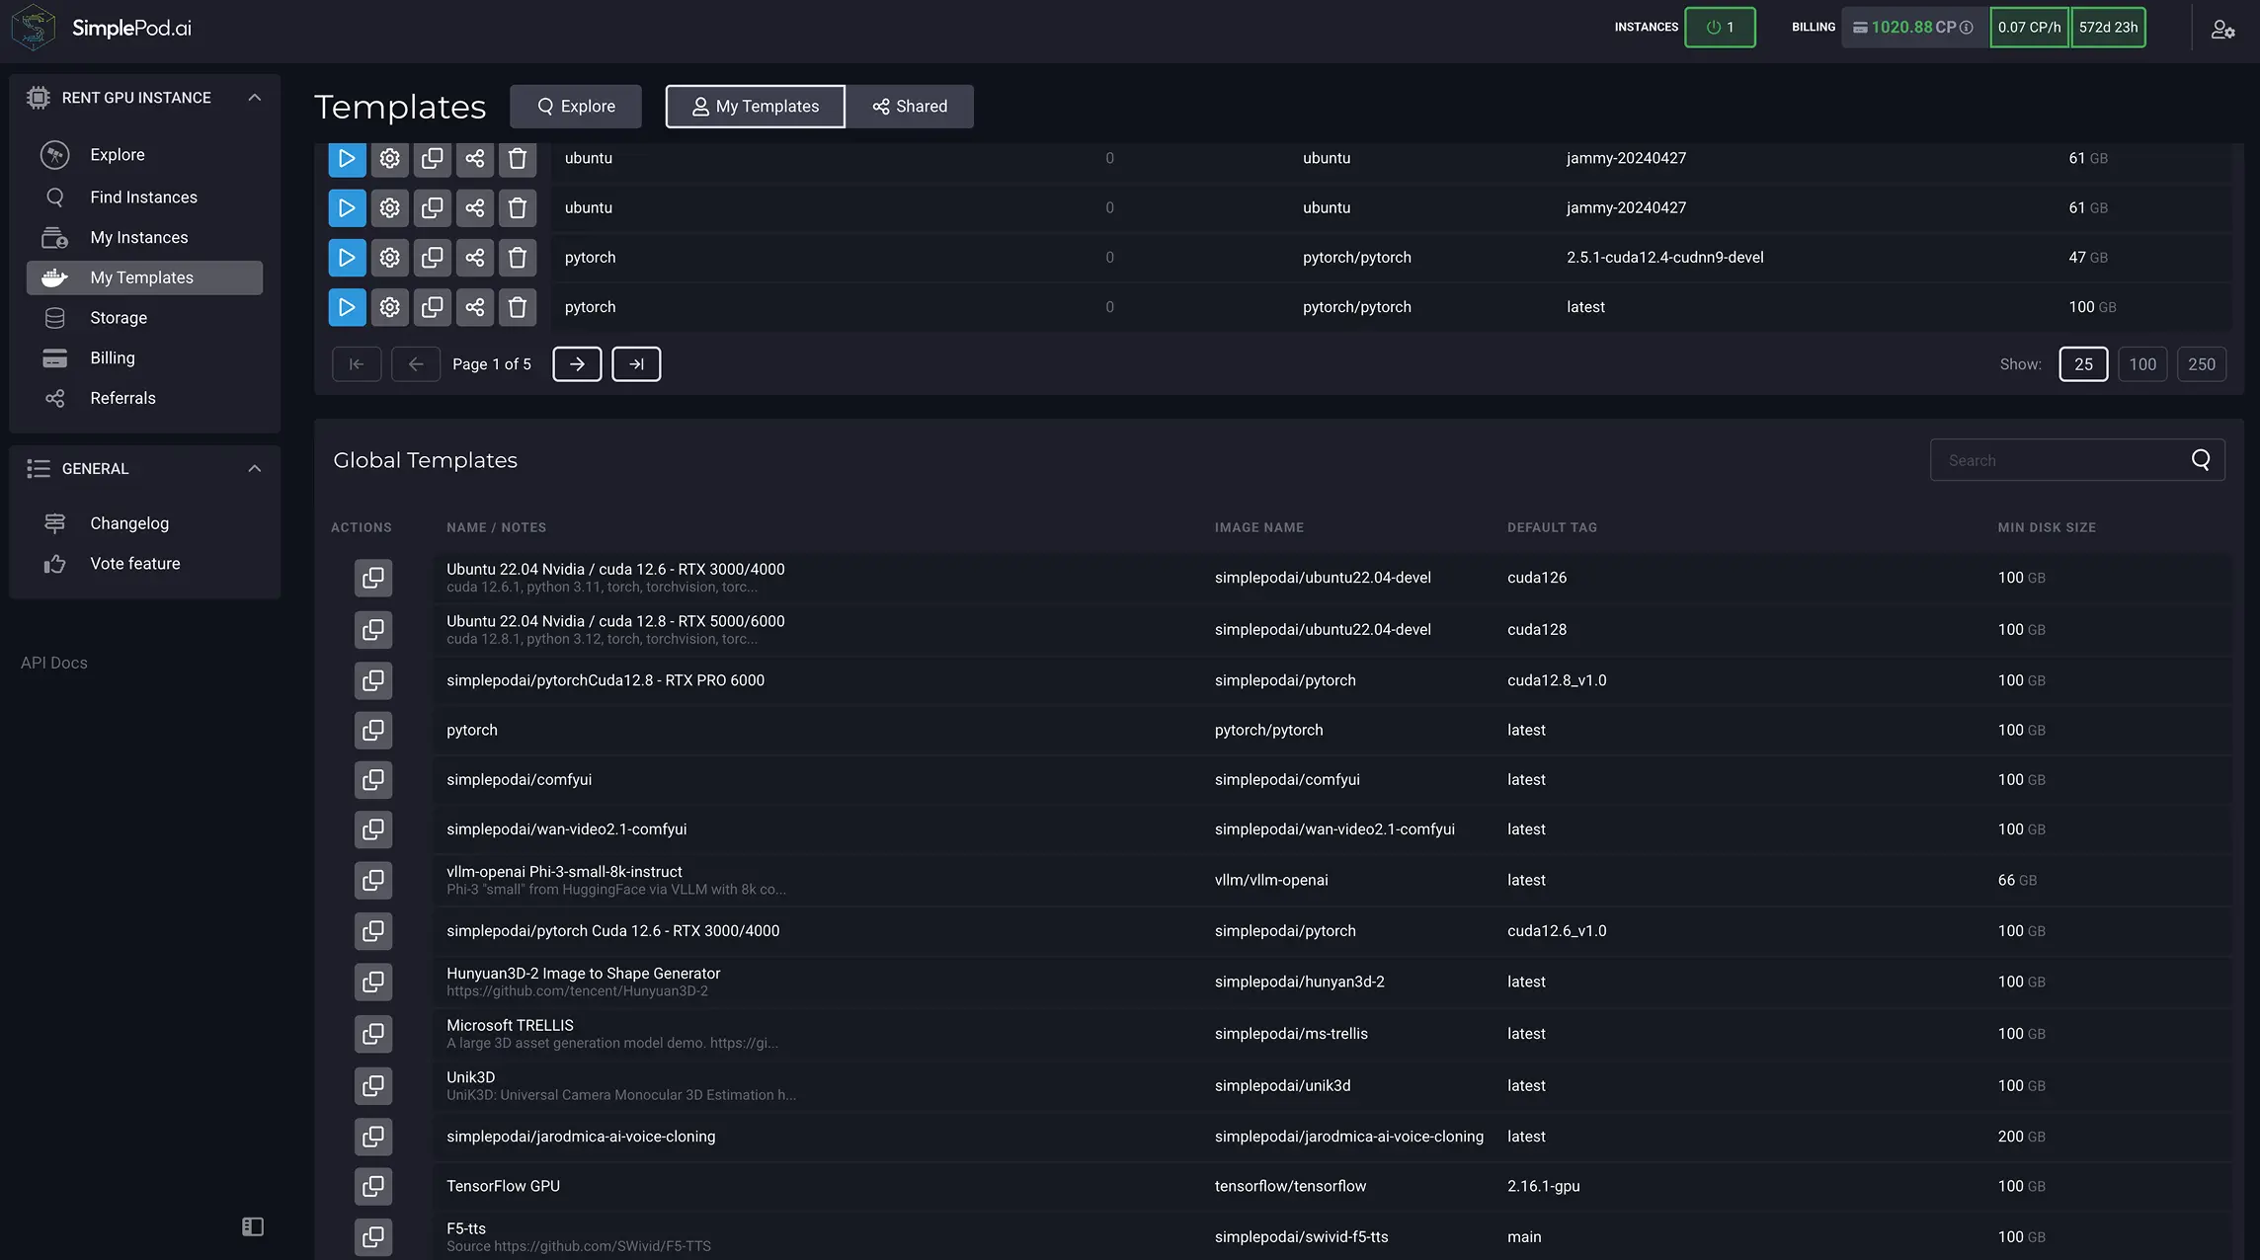Viewport: 2260px width, 1260px height.
Task: Open Billing from the sidebar
Action: pos(113,358)
